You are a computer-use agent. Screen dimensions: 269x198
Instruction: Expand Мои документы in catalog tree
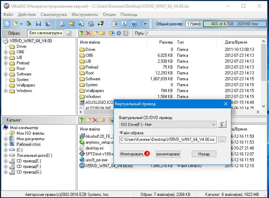[6, 139]
